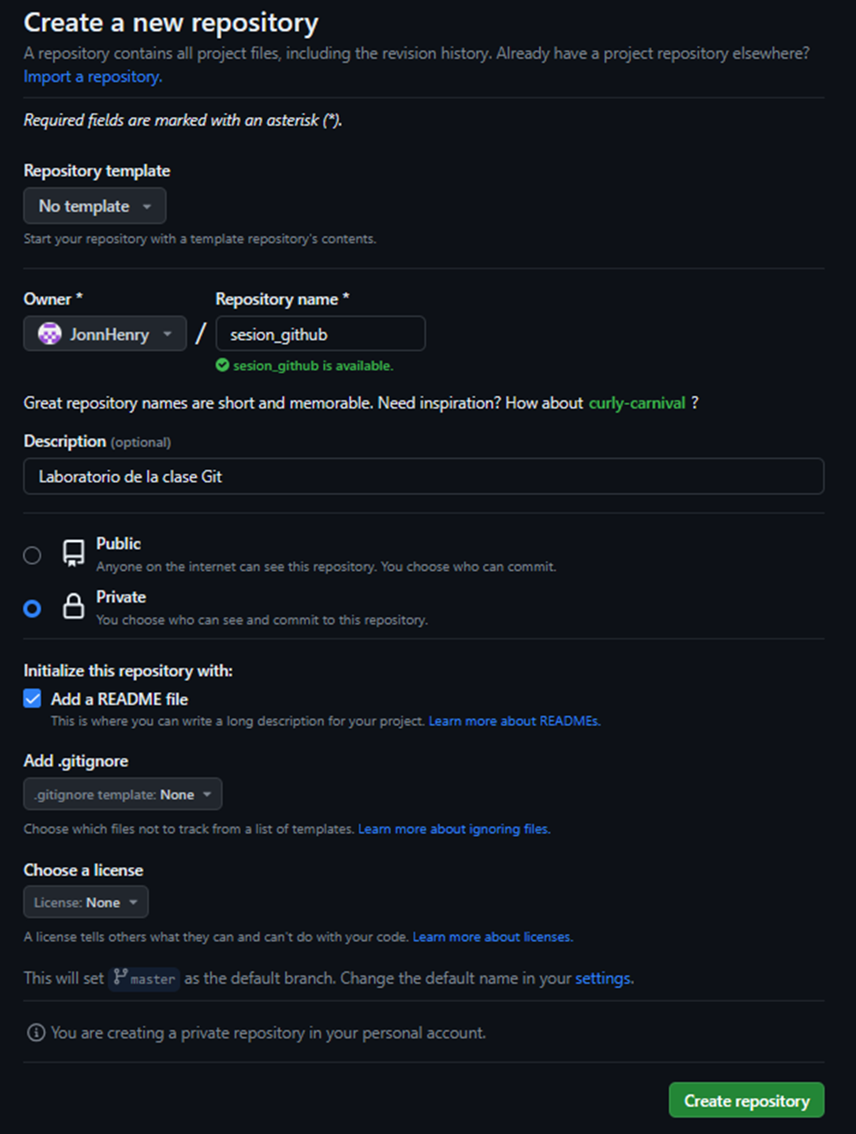
Task: Click inside the Description input field
Action: 424,476
